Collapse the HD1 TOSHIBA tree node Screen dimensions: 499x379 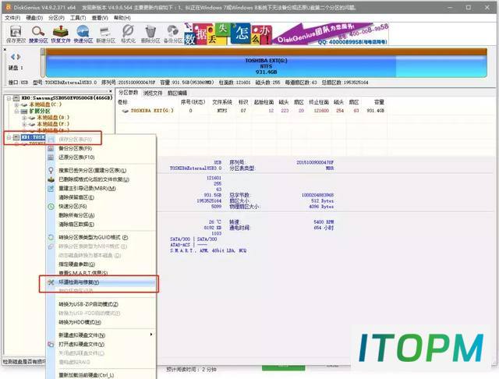pyautogui.click(x=9, y=137)
